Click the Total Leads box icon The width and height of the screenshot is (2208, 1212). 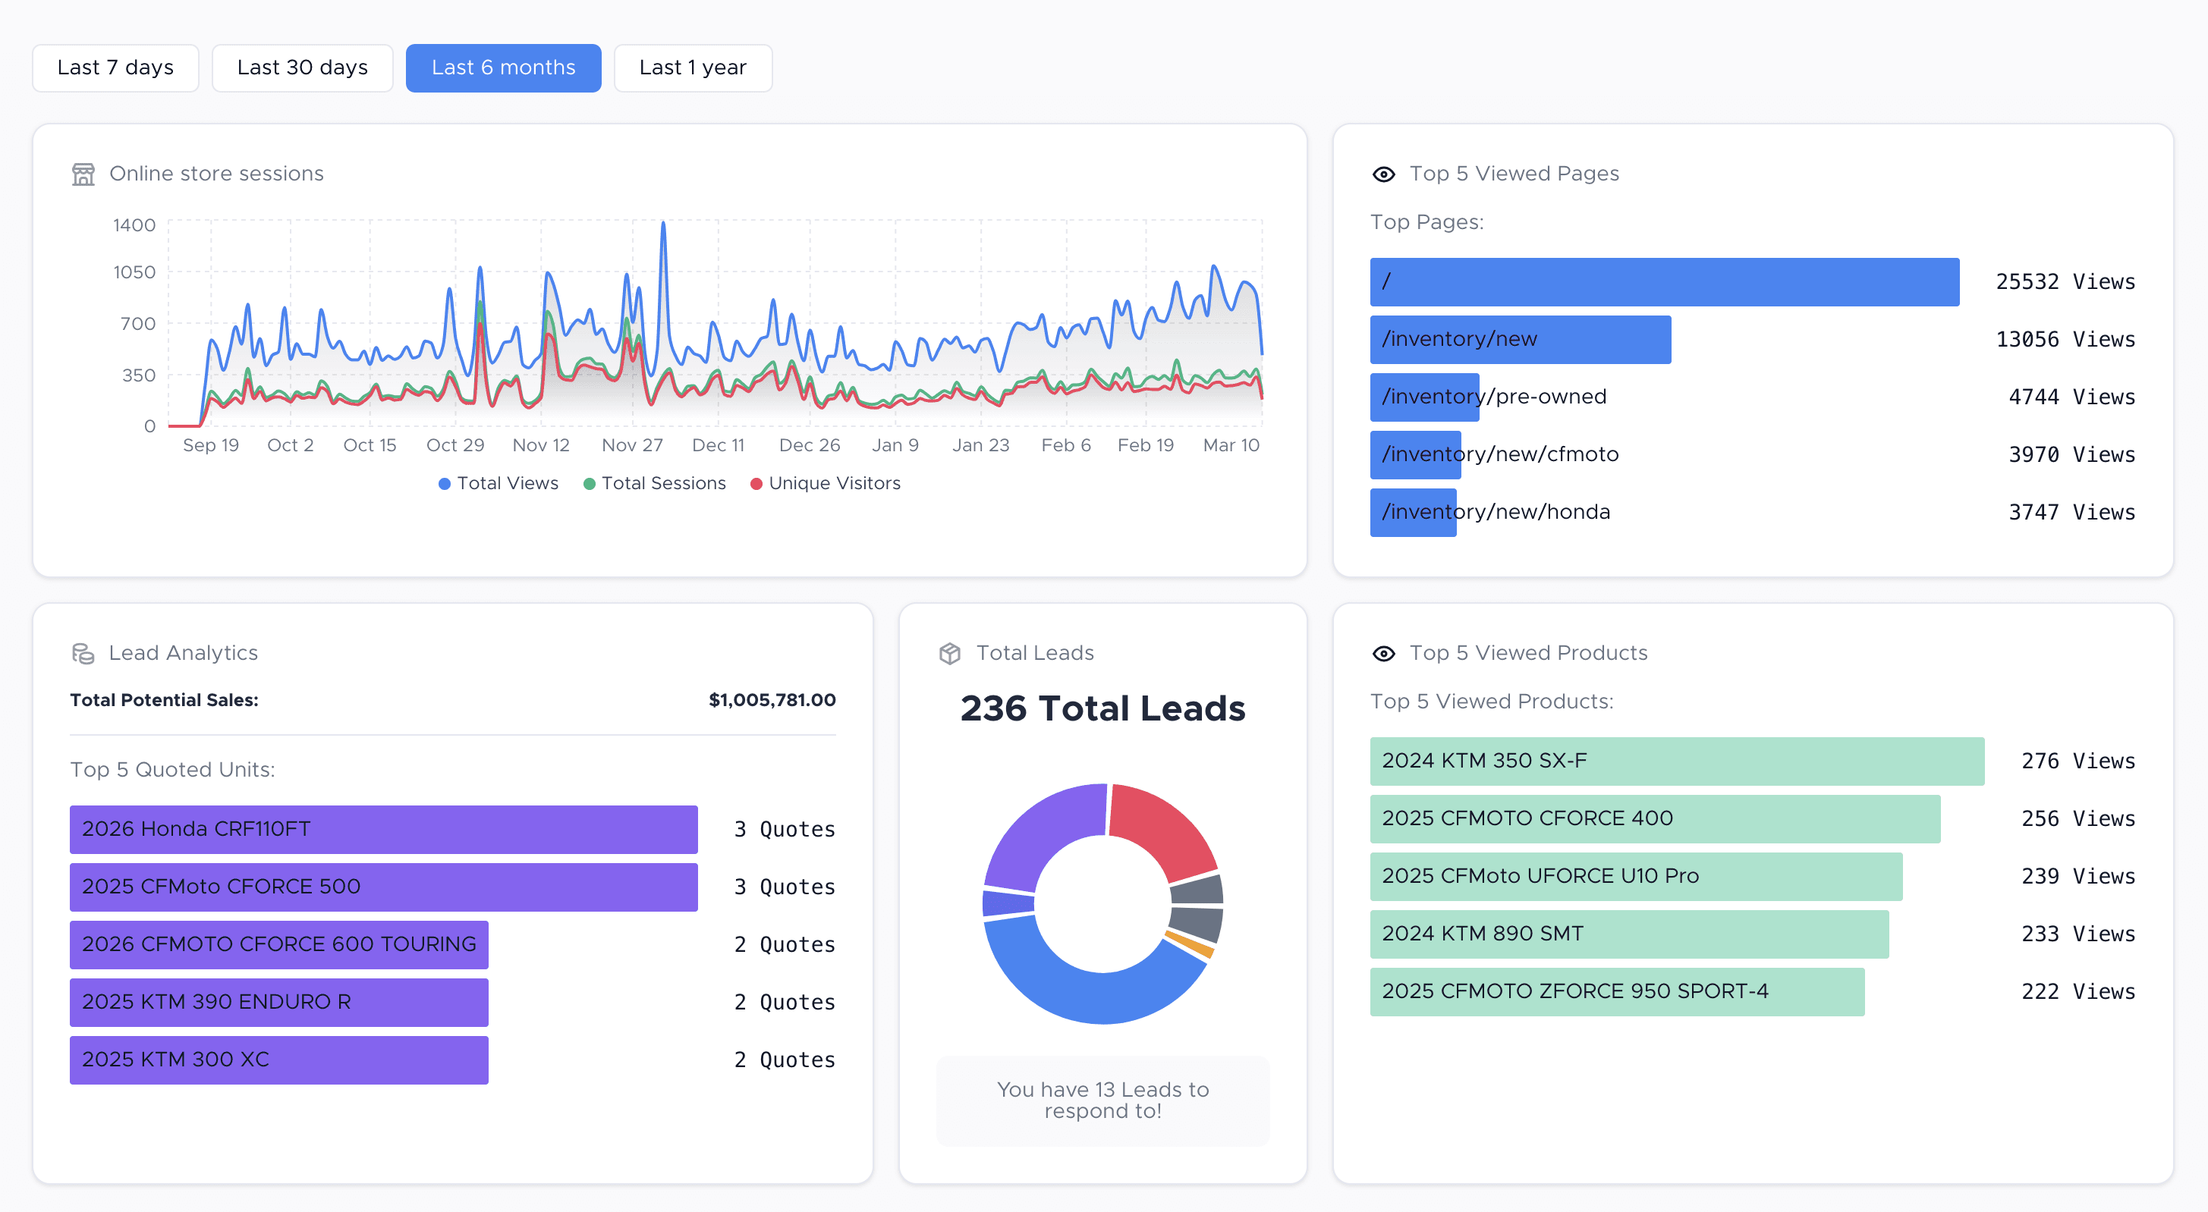(x=949, y=654)
